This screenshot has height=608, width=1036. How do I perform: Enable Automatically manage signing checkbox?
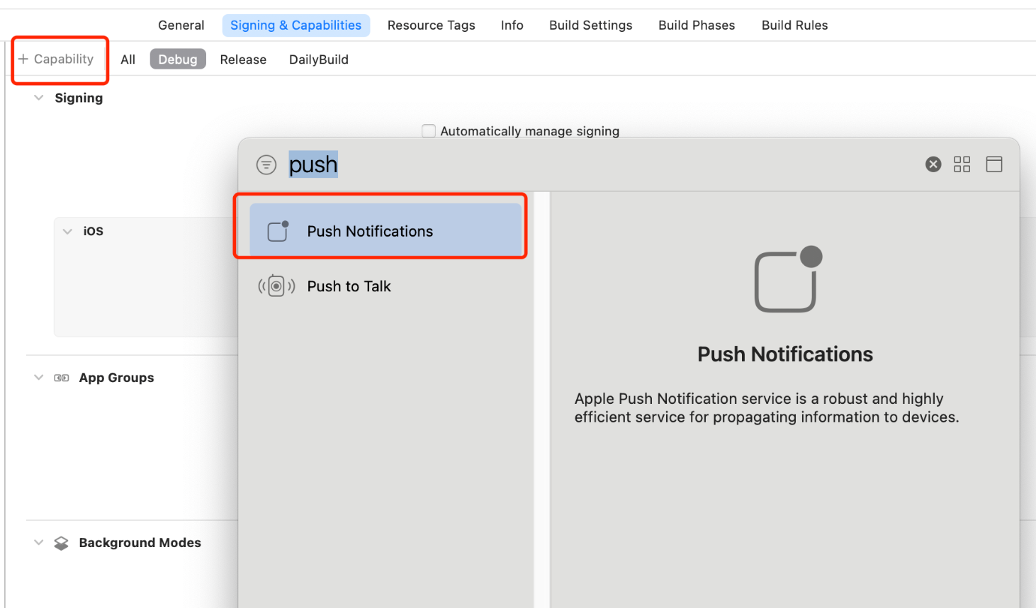(x=429, y=131)
